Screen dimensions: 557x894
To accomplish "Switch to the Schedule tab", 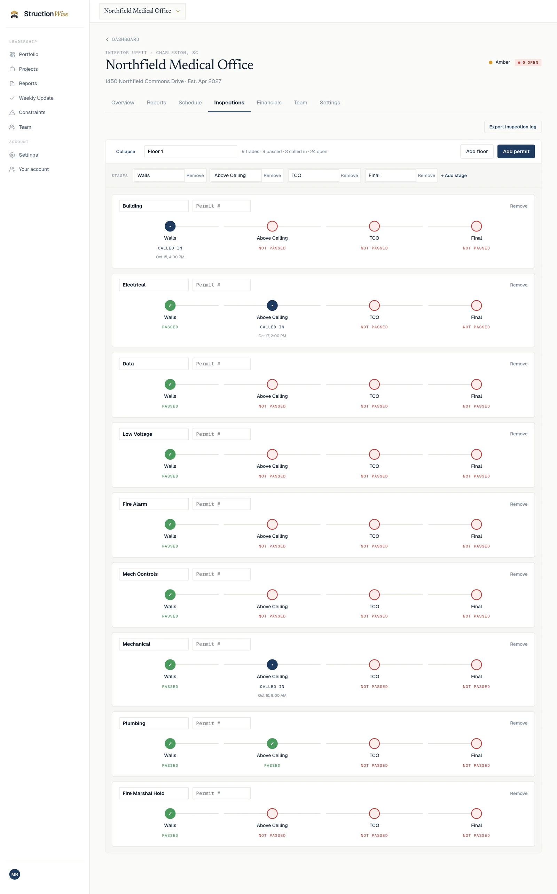I will 190,102.
